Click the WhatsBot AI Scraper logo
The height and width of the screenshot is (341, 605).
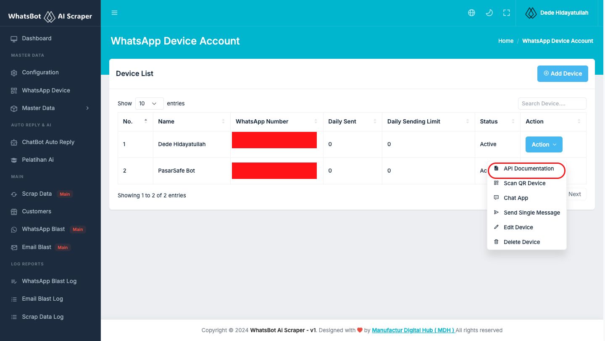[50, 16]
